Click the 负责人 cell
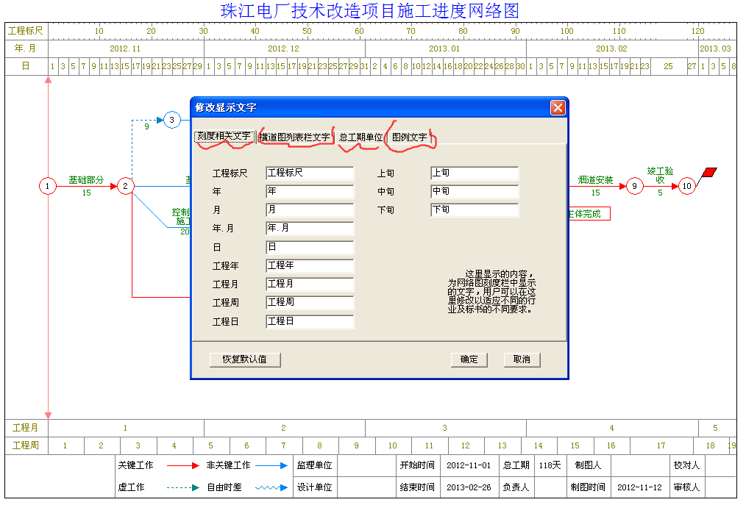Viewport: 746px width, 505px height. 516,487
